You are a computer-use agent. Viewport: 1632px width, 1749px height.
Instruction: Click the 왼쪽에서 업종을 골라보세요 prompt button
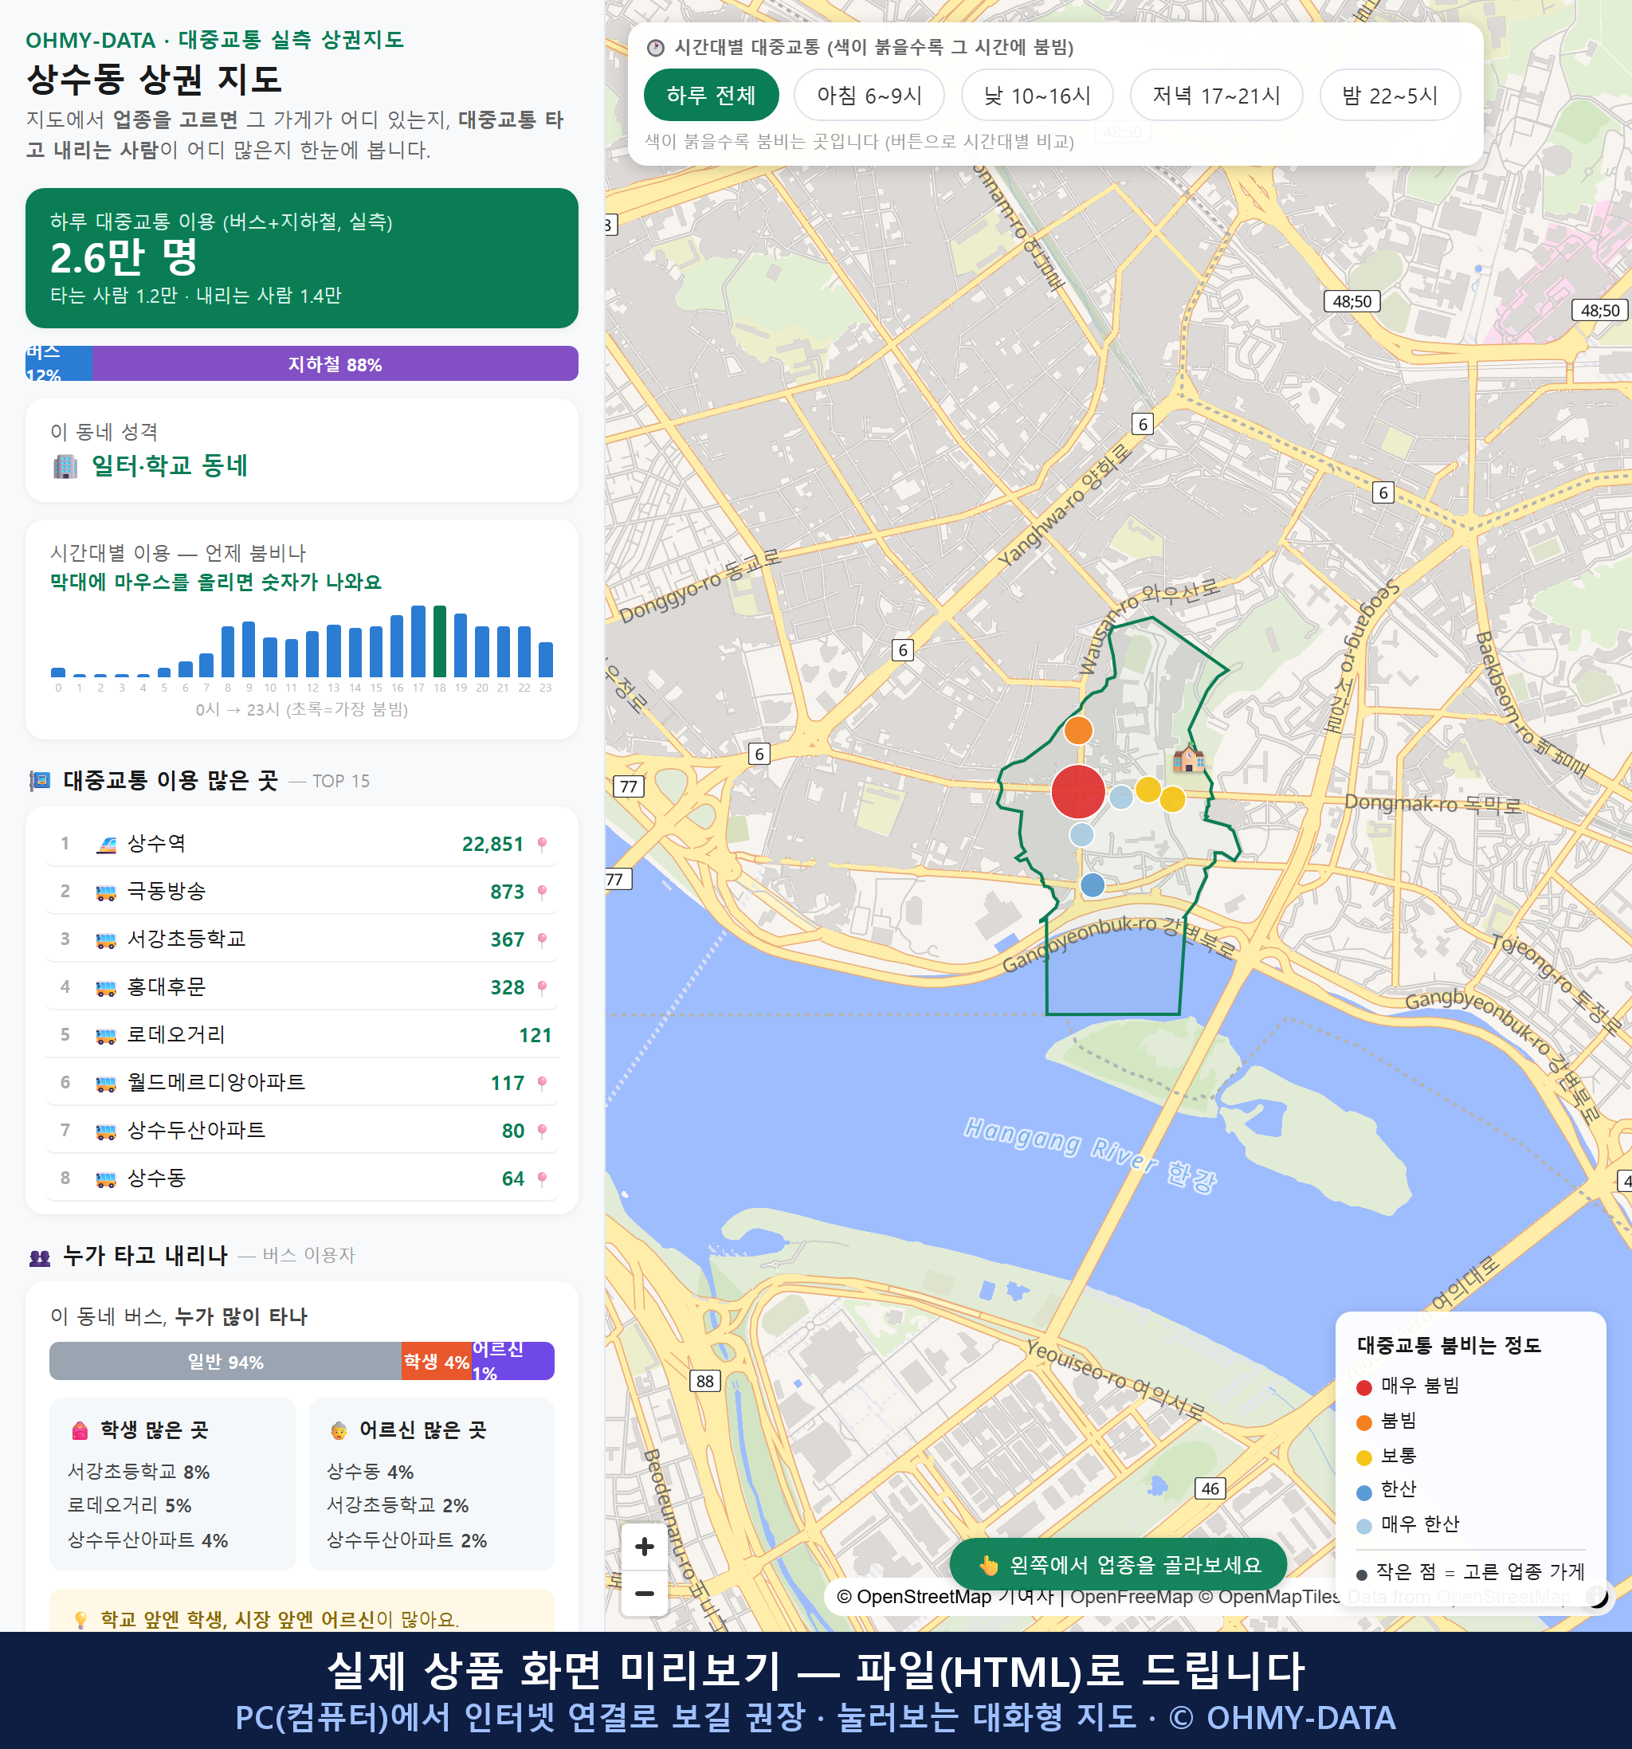pyautogui.click(x=1118, y=1565)
